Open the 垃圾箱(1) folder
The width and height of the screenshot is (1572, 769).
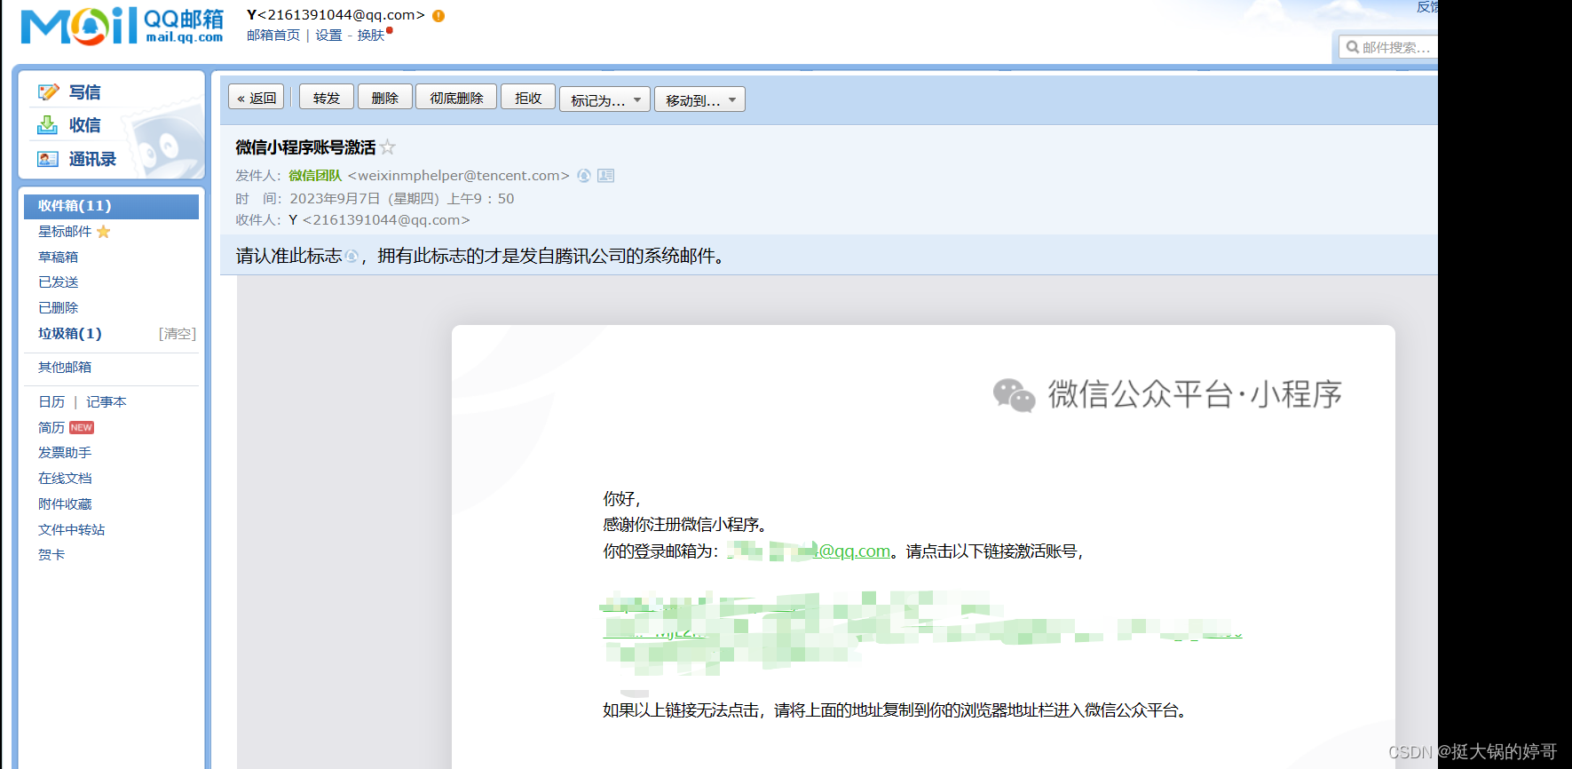pyautogui.click(x=70, y=334)
